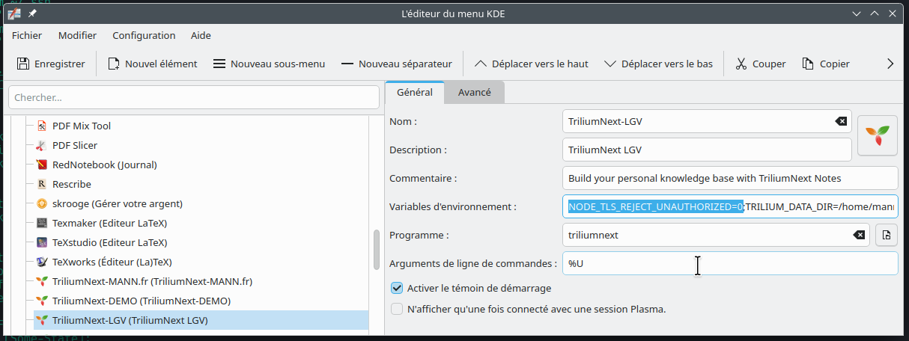Clear the Nom field
Screen dimensions: 909x341
[841, 121]
